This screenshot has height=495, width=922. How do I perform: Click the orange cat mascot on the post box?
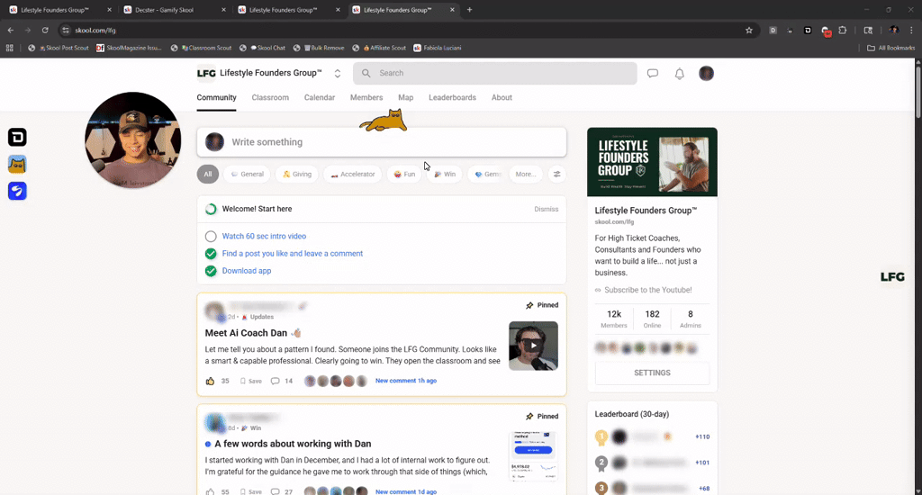(x=384, y=121)
